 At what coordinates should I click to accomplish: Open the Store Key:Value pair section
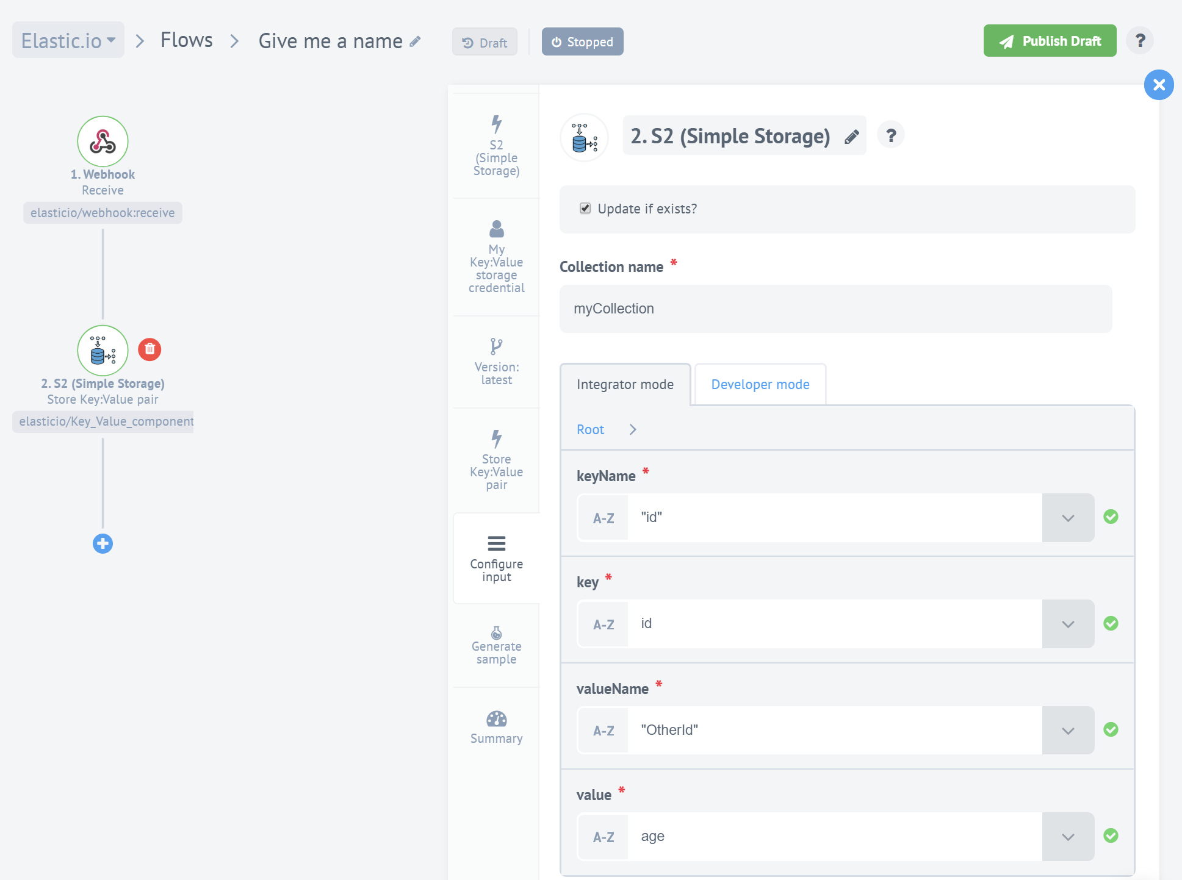496,460
